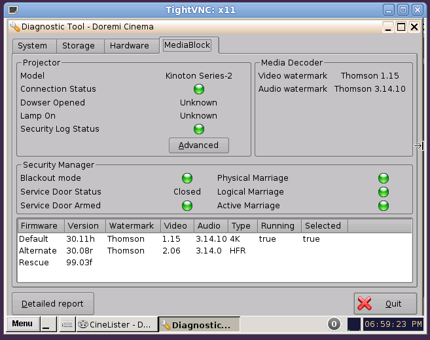Select the Default firmware row

pyautogui.click(x=215, y=238)
